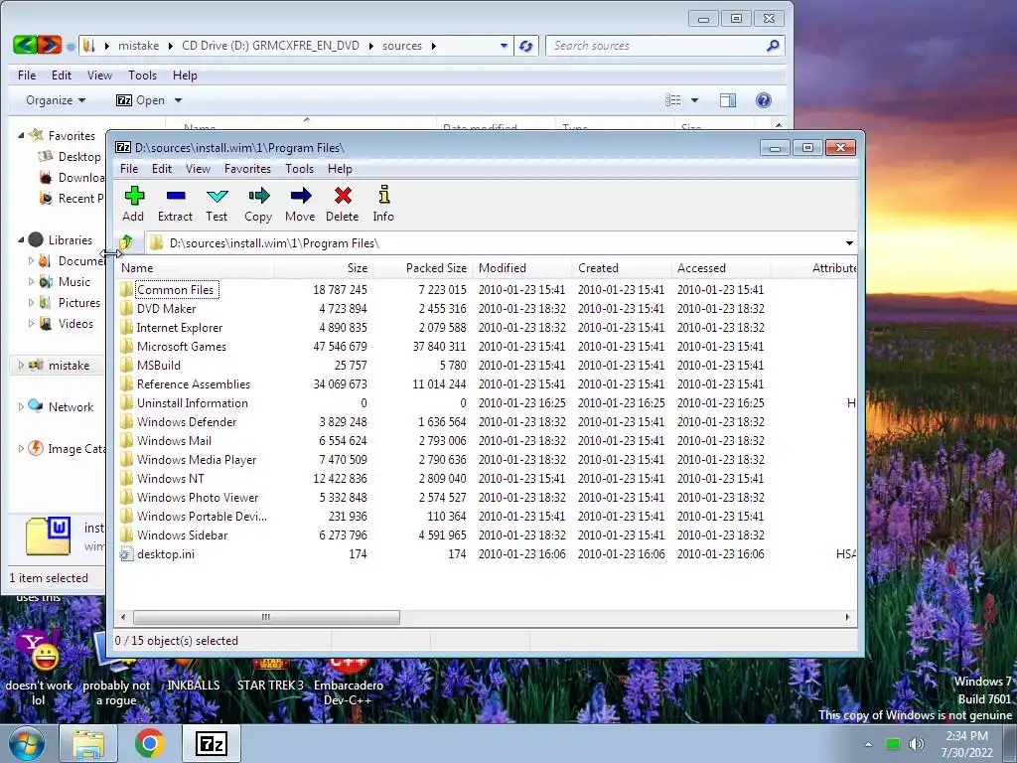Click the Move toolbar icon in 7-Zip
The image size is (1017, 763).
(x=300, y=196)
